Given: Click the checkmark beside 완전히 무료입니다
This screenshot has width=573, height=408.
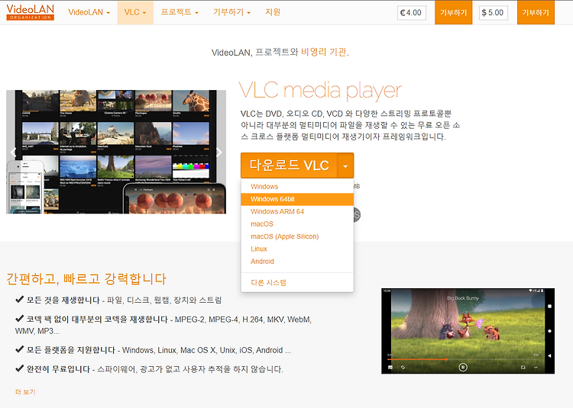Looking at the screenshot, I should coord(20,368).
